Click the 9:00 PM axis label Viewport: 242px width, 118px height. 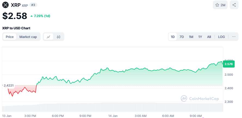tap(85, 116)
